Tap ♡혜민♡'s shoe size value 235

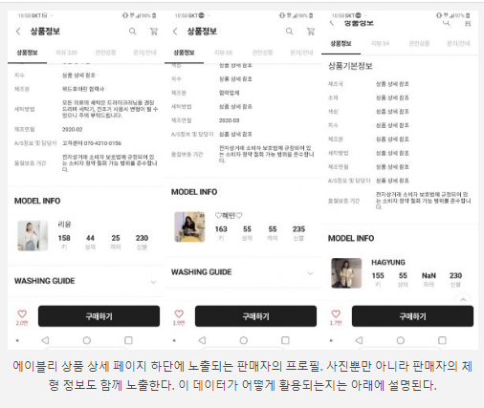pos(298,229)
